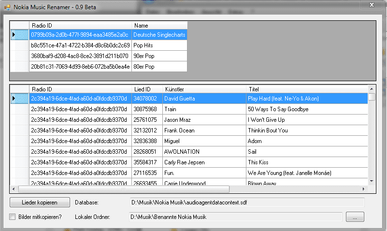This screenshot has height=231, width=387.
Task: Select artist cell 'Jason Mraz'
Action: tap(204, 120)
